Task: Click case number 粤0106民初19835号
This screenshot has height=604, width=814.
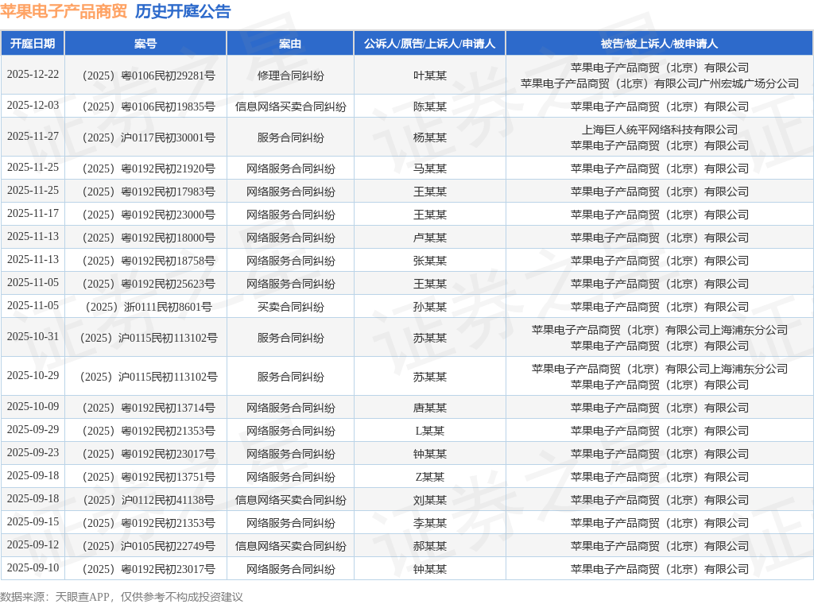Action: [x=149, y=107]
